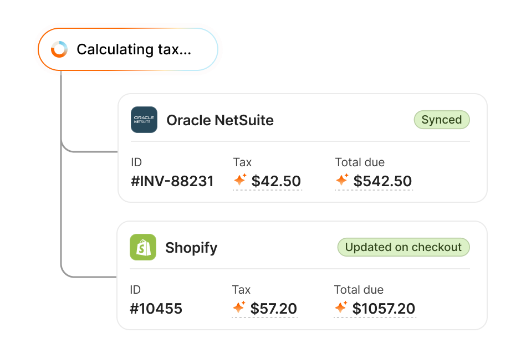Click the Calculating tax status pill
The height and width of the screenshot is (348, 521).
point(127,50)
